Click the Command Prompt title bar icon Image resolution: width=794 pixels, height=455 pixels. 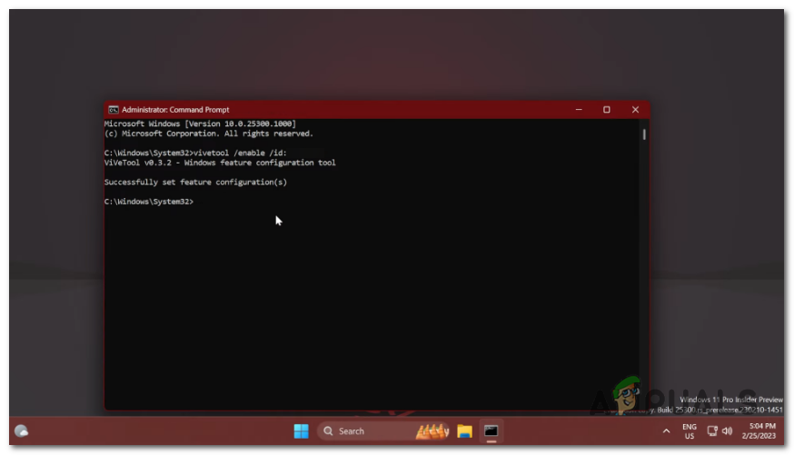(x=114, y=110)
